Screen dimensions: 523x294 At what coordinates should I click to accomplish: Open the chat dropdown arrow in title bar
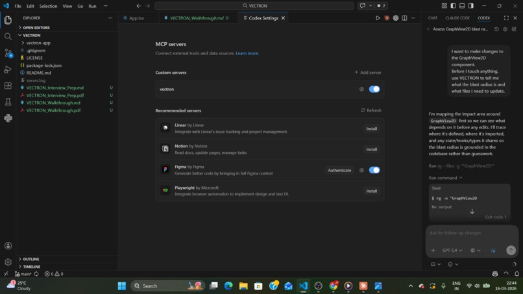[371, 6]
